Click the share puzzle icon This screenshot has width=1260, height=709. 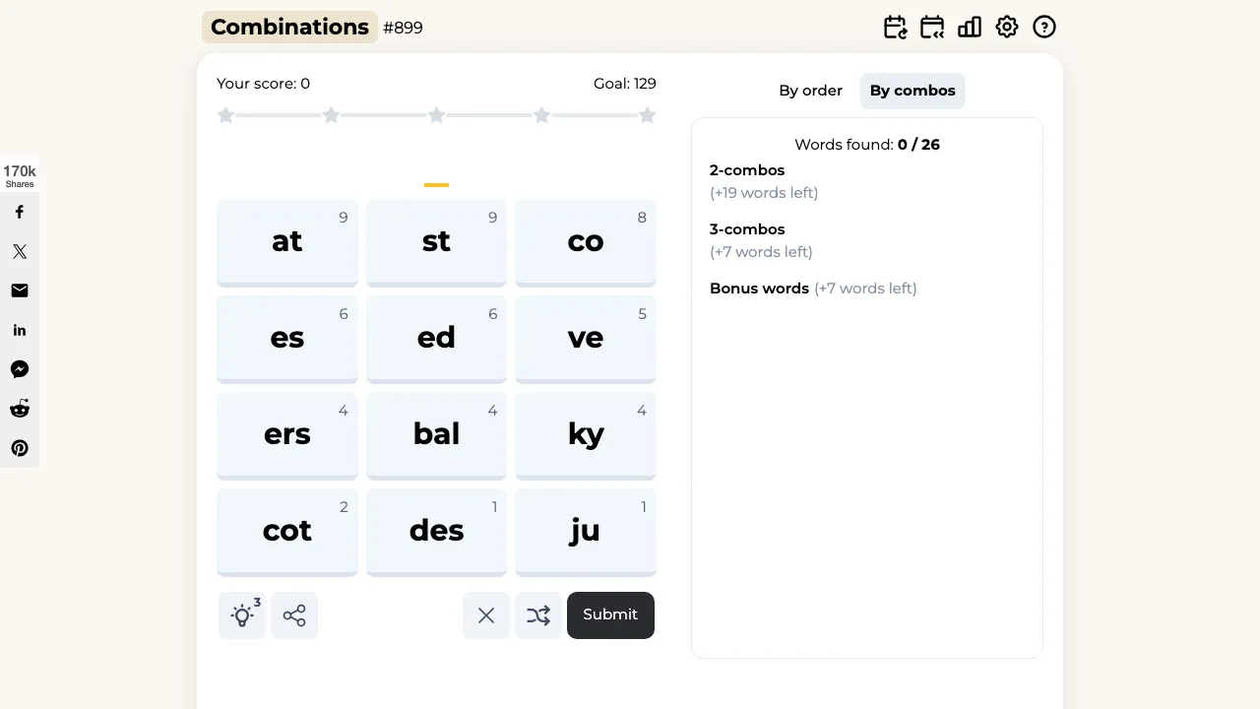(294, 615)
